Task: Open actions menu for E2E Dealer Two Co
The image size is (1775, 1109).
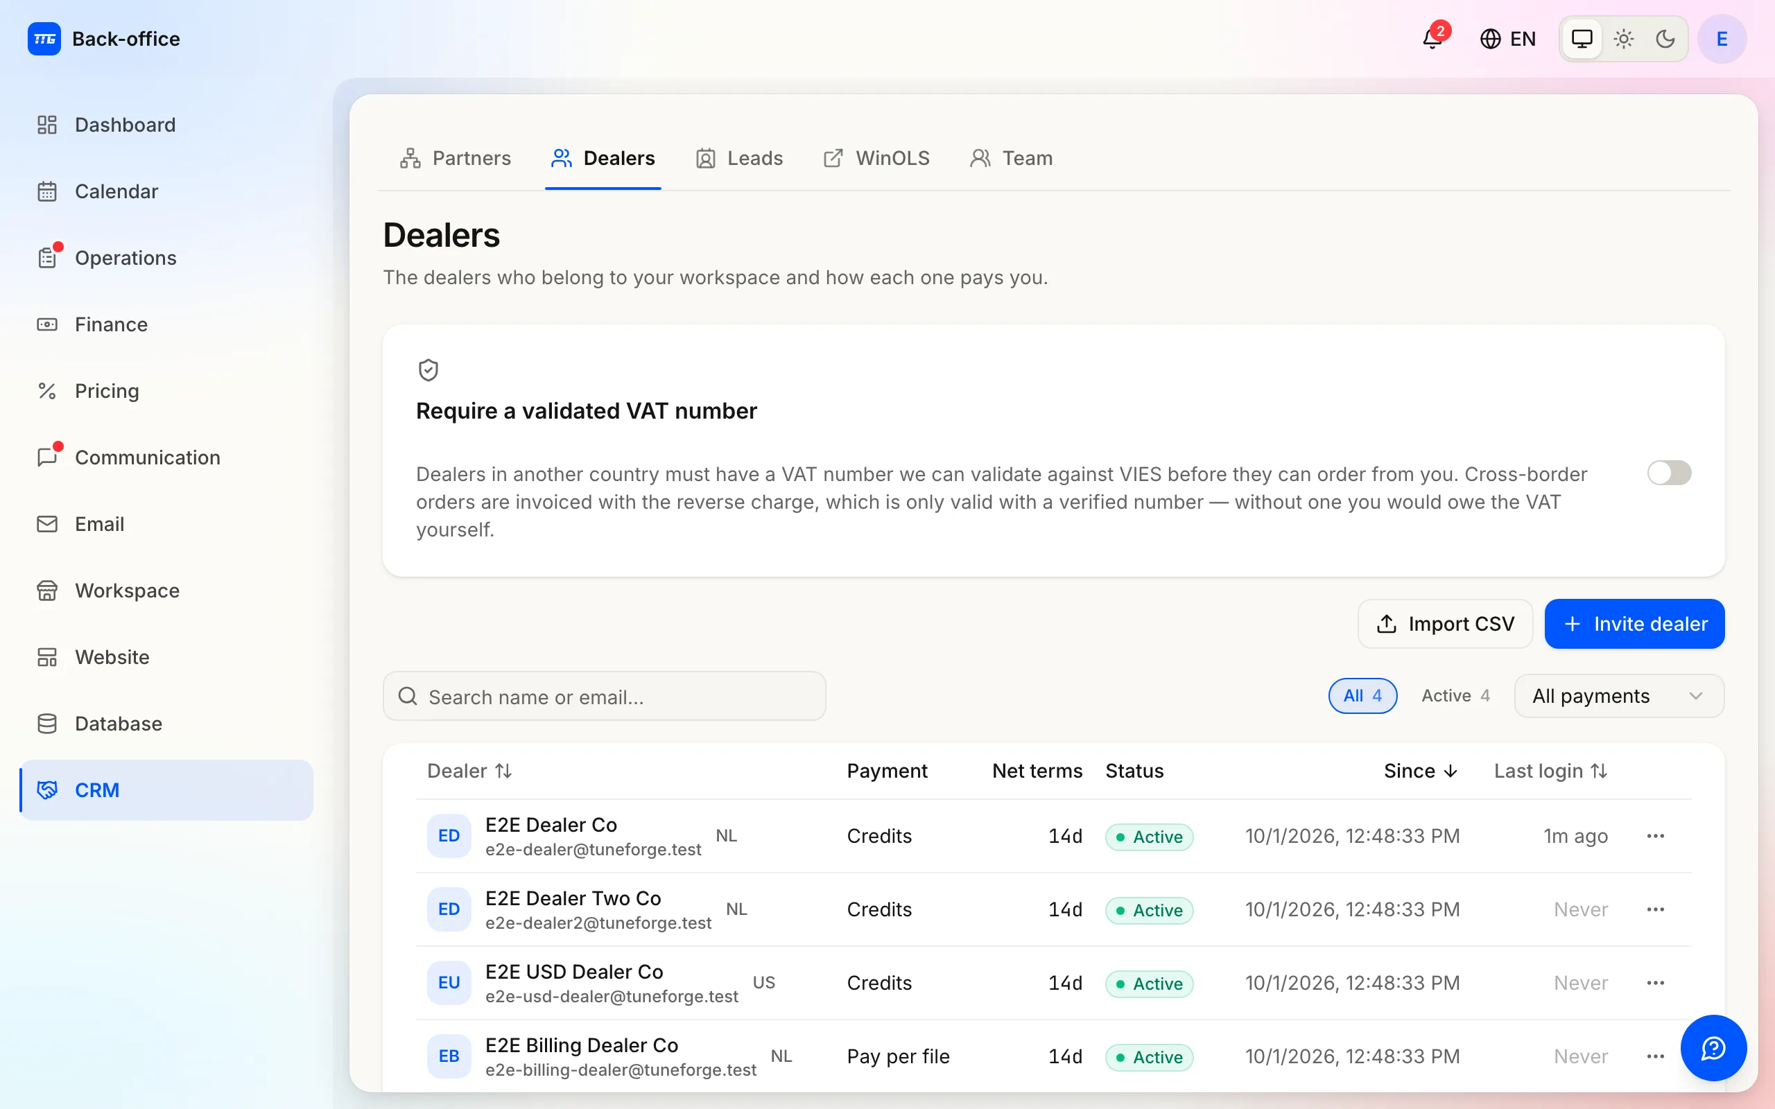Action: (1656, 909)
